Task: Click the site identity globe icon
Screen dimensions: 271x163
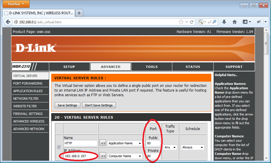Action: 16,22
